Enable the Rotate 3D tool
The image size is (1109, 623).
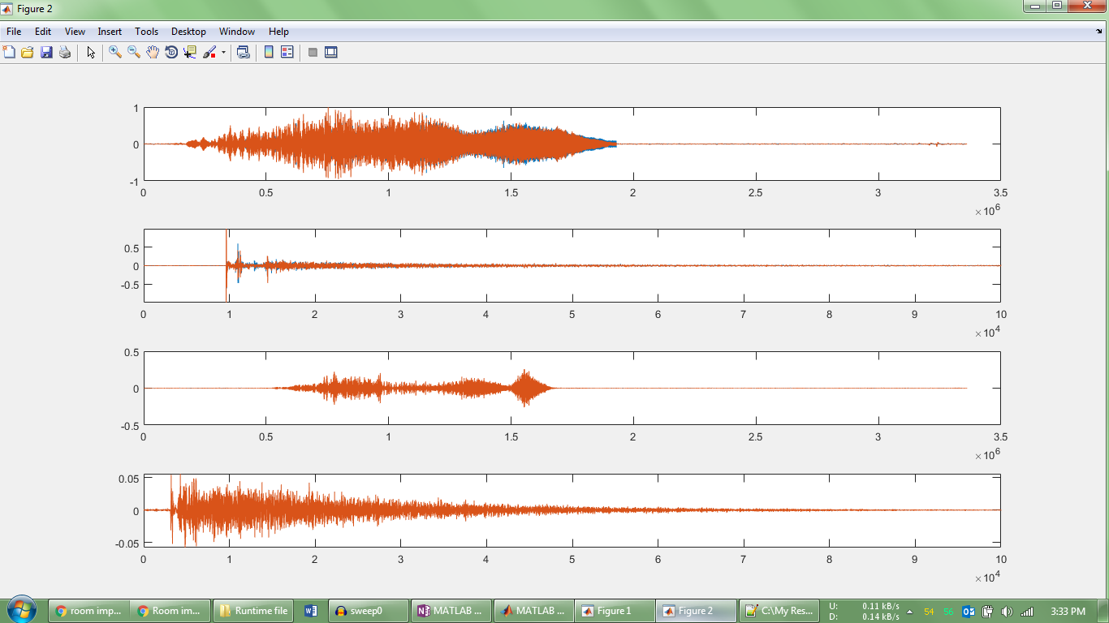(171, 52)
